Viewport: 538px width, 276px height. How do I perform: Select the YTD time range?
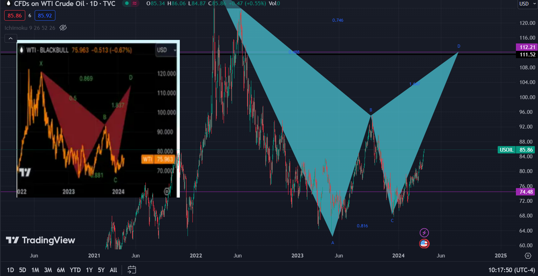pos(75,270)
